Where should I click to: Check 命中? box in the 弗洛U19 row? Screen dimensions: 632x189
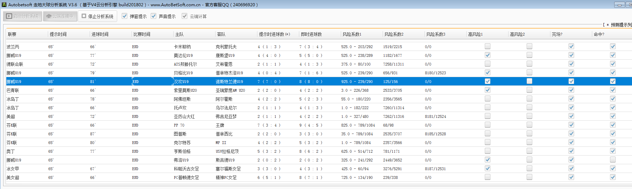[x=613, y=160]
